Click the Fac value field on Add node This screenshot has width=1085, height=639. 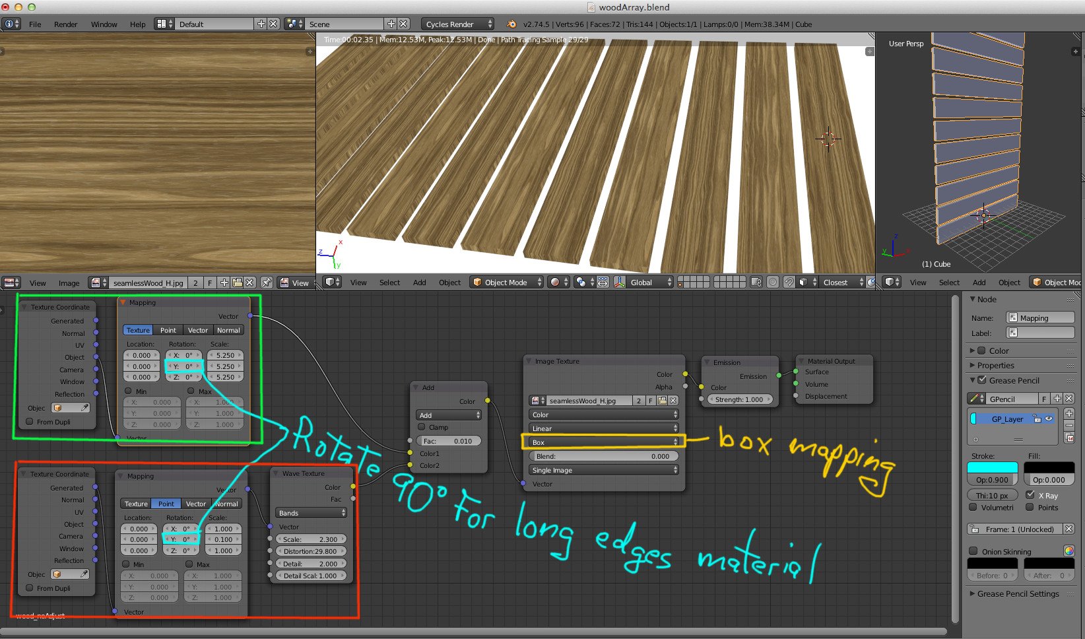[x=449, y=441]
